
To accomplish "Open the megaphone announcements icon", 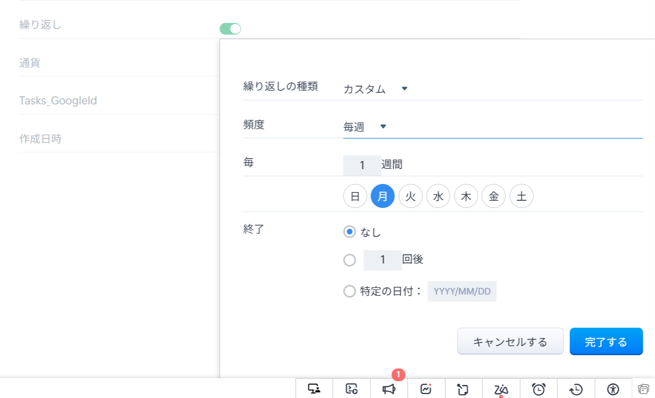I will (389, 389).
